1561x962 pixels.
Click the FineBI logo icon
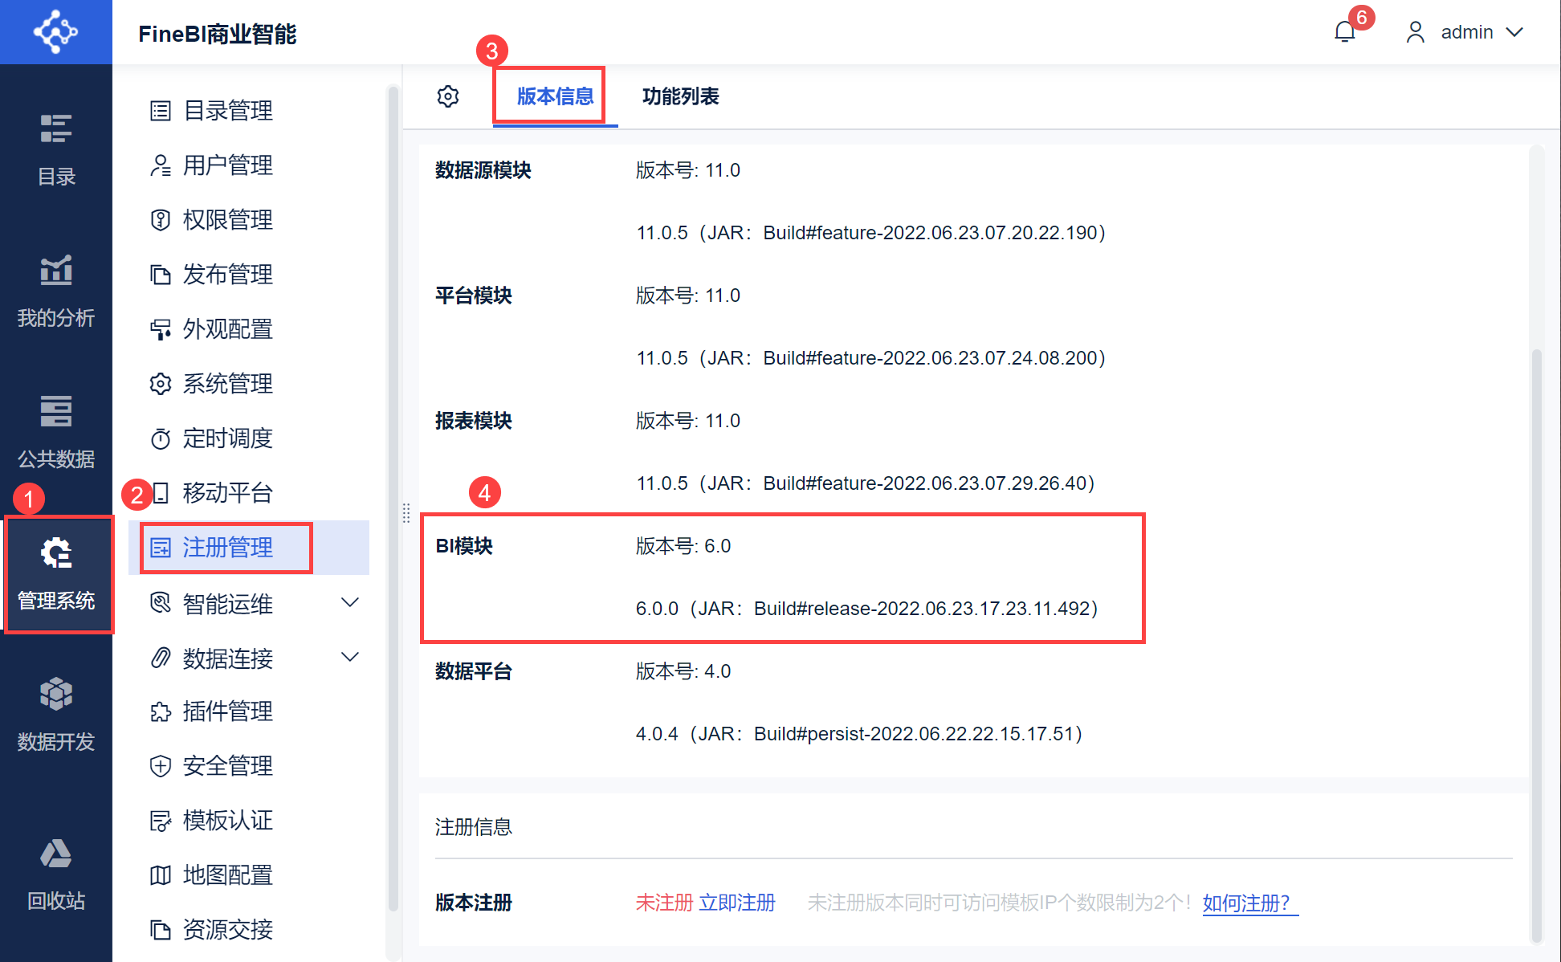pyautogui.click(x=55, y=32)
